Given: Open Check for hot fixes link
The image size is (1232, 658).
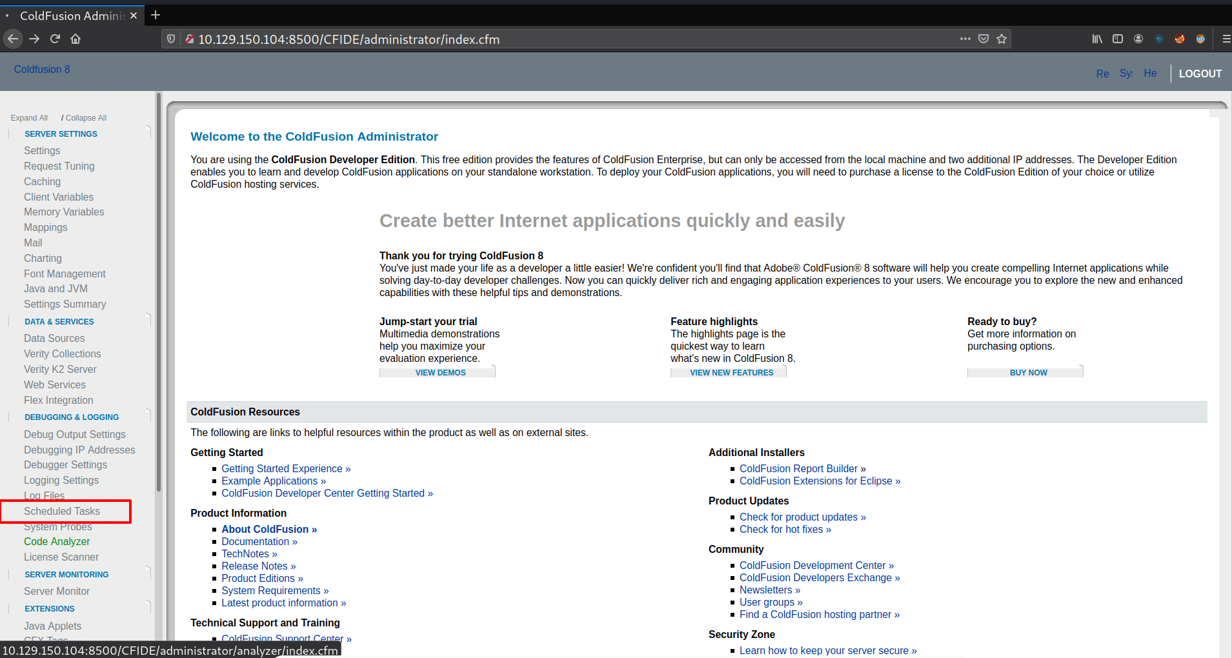Looking at the screenshot, I should click(785, 530).
